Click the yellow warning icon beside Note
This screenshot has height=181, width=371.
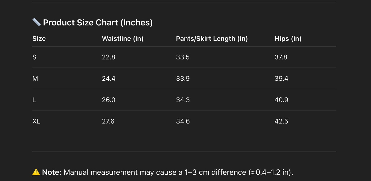point(36,172)
